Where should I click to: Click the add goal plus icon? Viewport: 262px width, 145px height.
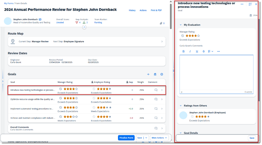[x=148, y=74]
